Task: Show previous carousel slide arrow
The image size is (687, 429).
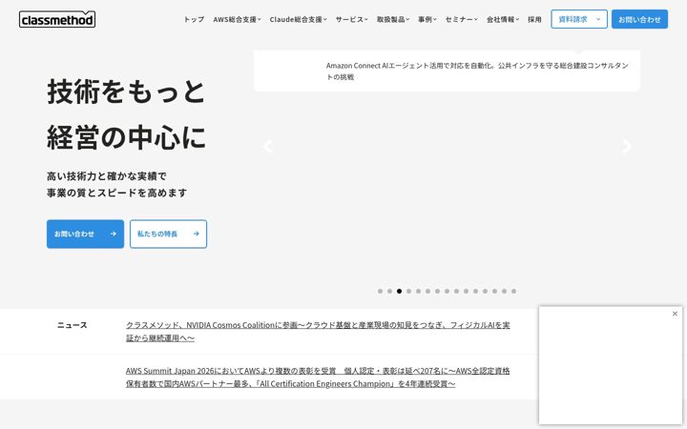Action: [268, 146]
